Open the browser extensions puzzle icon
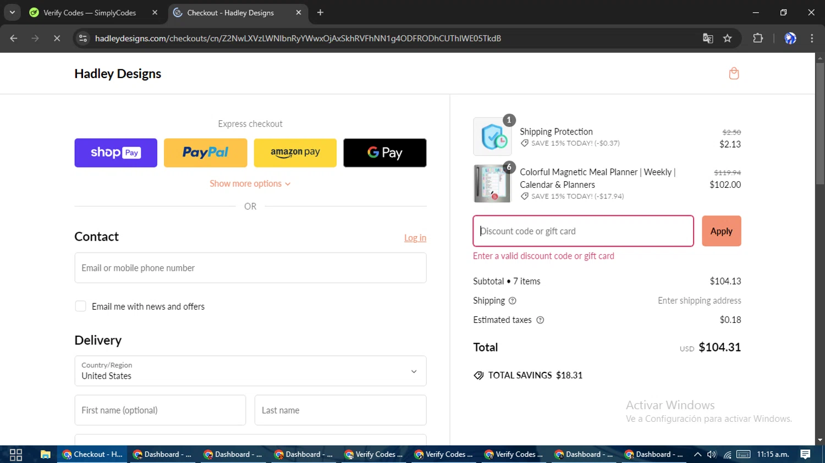The width and height of the screenshot is (825, 463). pyautogui.click(x=758, y=38)
